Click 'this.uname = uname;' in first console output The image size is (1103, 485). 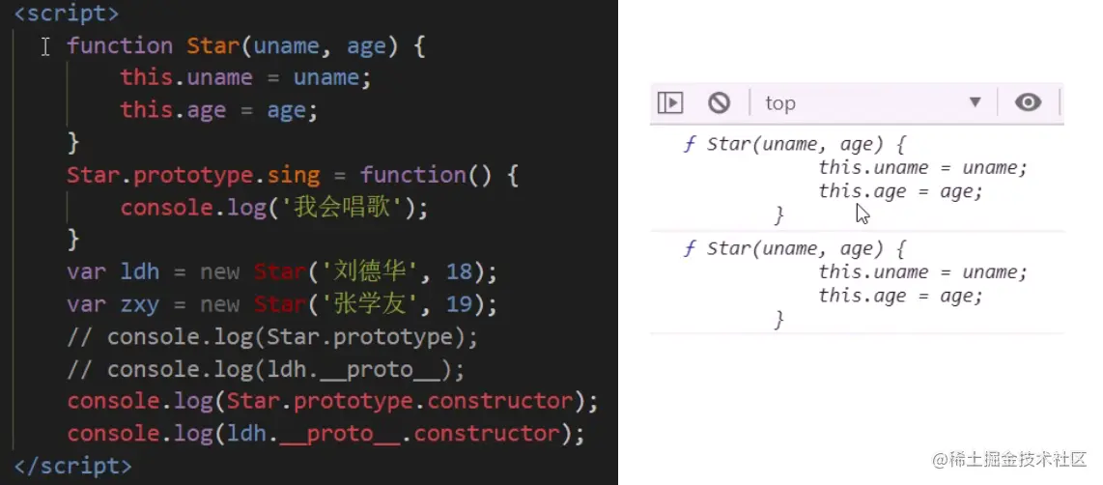[923, 167]
